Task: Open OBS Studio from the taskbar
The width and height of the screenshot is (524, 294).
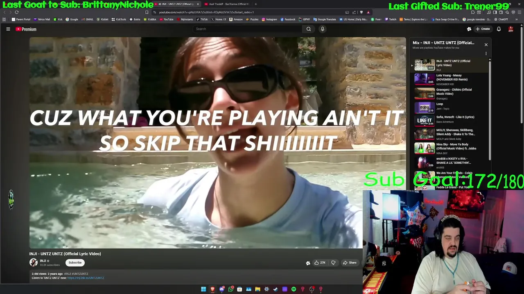Action: click(312, 289)
